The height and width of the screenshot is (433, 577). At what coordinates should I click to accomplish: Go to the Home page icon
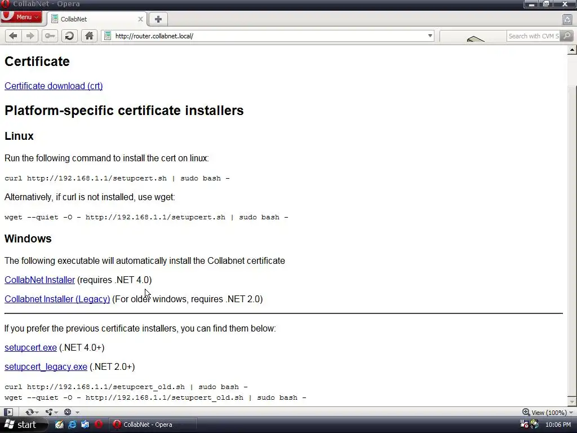click(x=89, y=36)
